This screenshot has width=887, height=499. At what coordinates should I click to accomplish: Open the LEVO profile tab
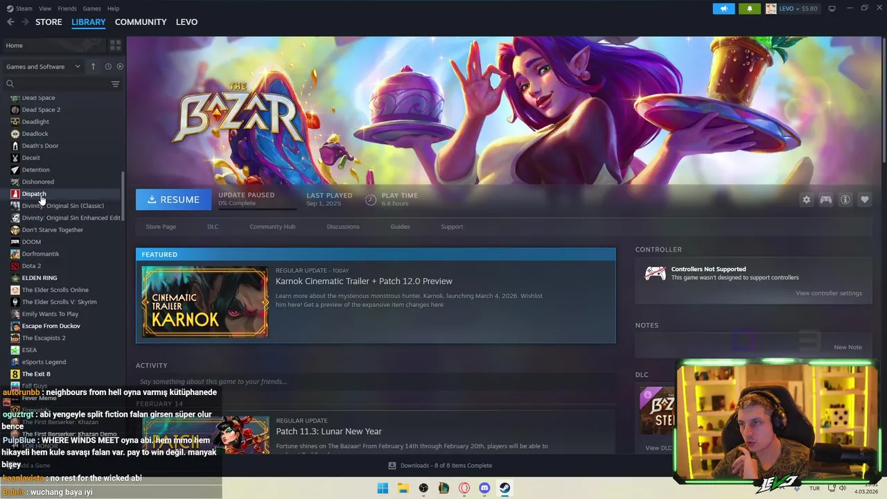click(186, 22)
